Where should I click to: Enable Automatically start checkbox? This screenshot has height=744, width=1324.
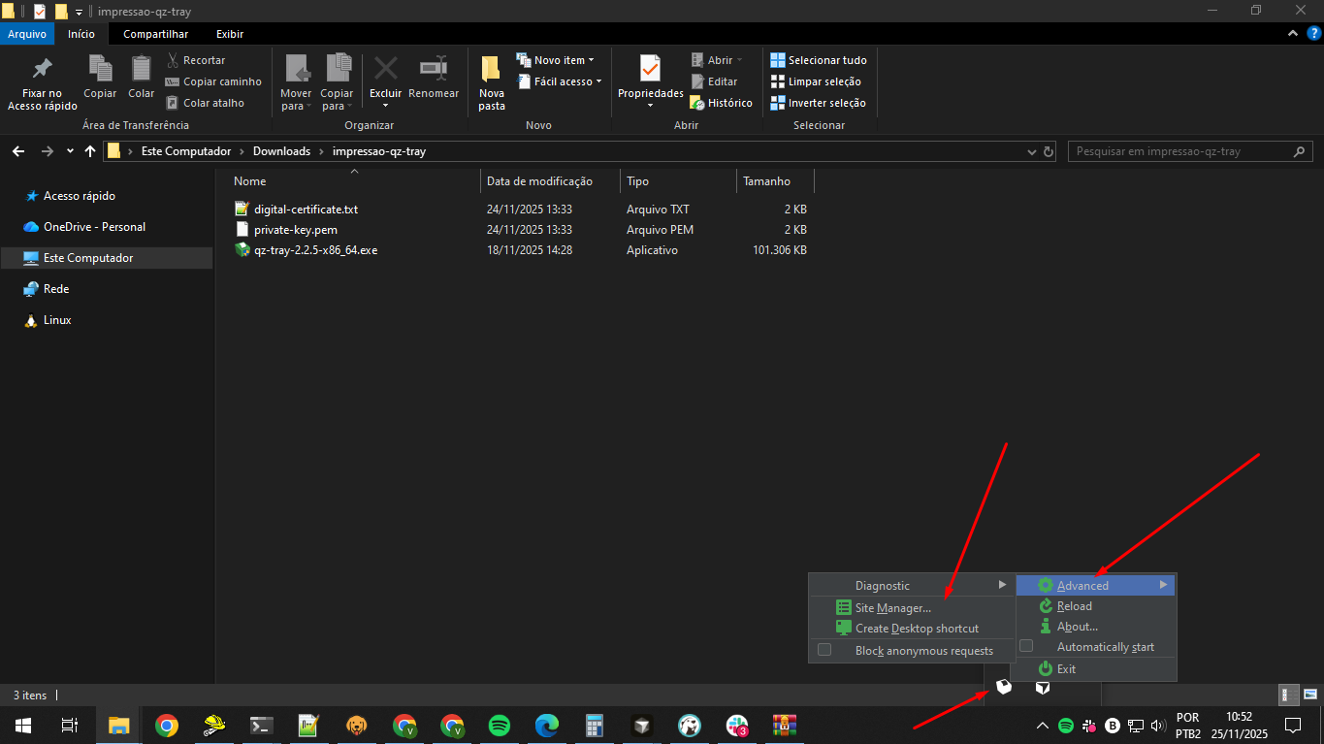[1026, 647]
